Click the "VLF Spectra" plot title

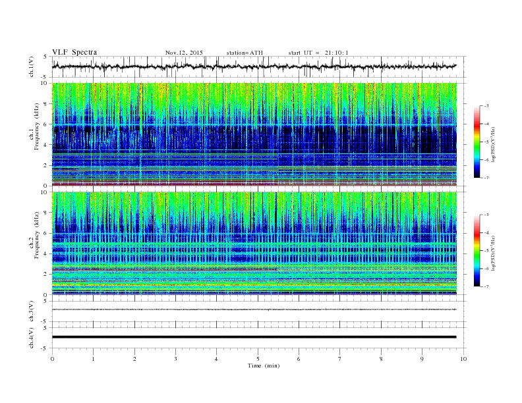[x=74, y=52]
